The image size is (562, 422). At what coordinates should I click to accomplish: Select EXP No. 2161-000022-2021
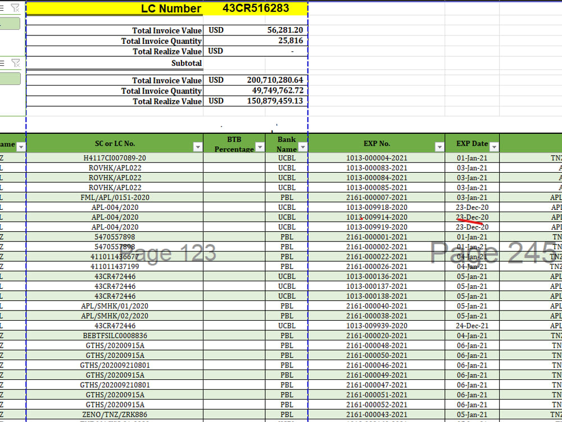377,257
